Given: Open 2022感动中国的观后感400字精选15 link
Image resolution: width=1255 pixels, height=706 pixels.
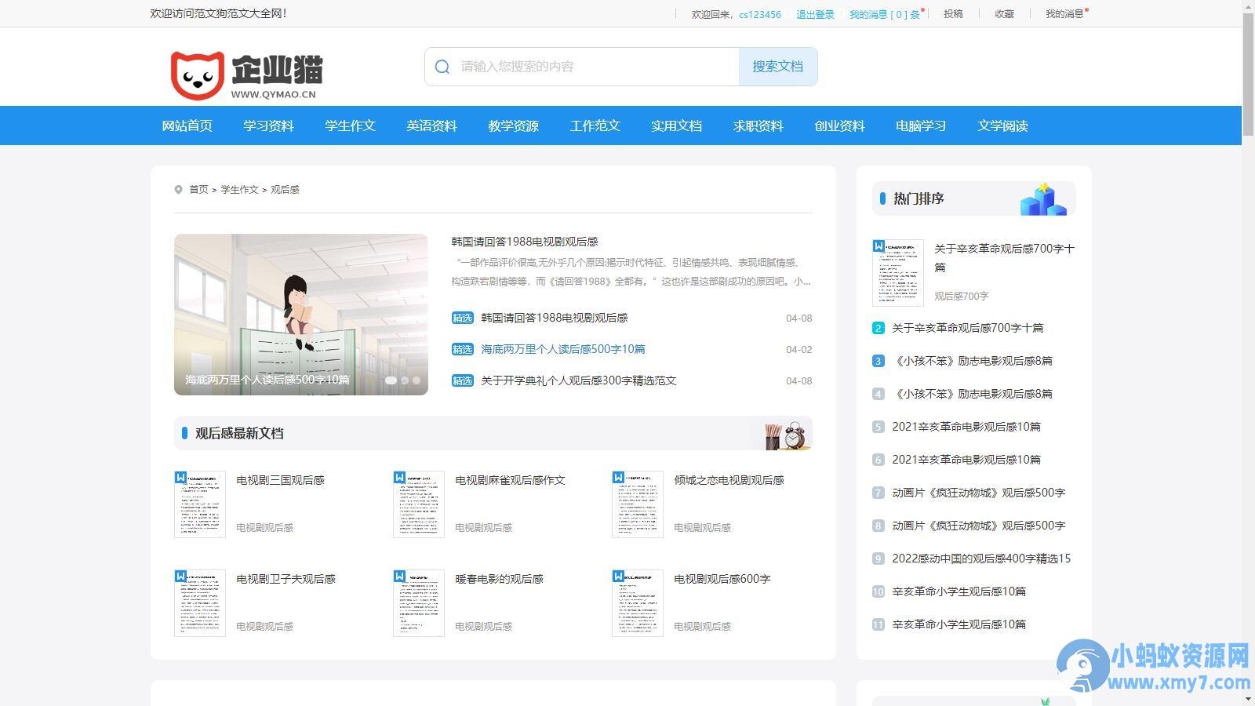Looking at the screenshot, I should click(981, 559).
